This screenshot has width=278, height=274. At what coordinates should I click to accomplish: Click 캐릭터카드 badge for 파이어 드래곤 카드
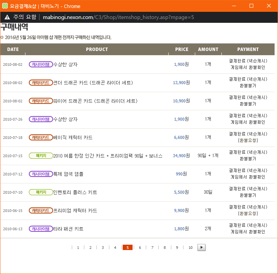(41, 101)
